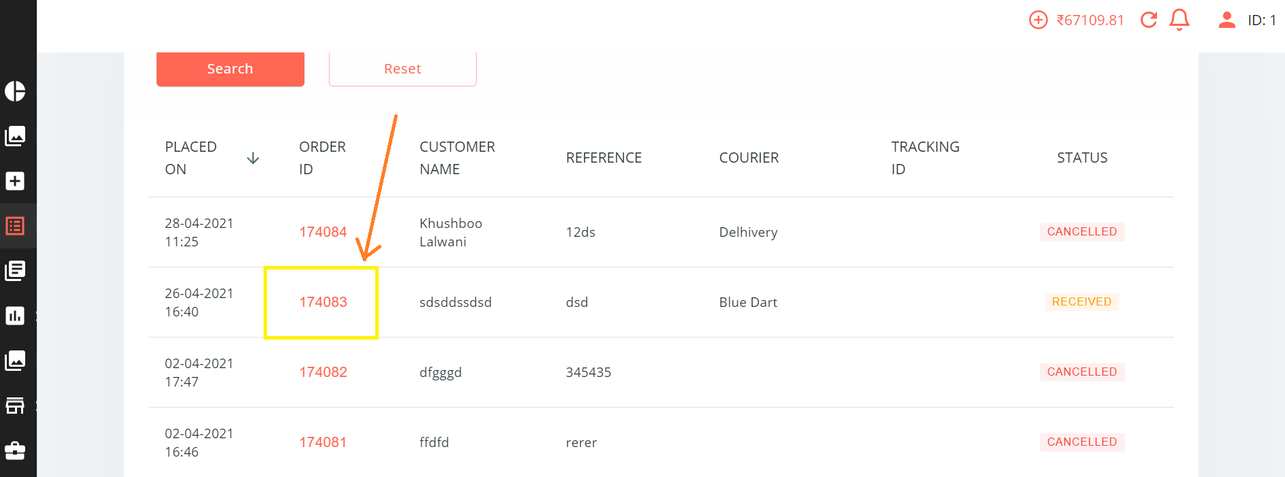This screenshot has height=477, width=1285.
Task: Click the Search button
Action: pos(230,69)
